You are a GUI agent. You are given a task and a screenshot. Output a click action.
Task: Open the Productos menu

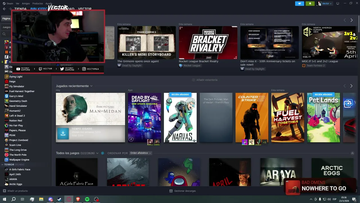37,3
